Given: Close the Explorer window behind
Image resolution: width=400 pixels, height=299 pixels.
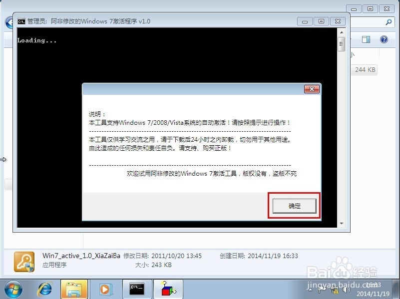Looking at the screenshot, I should (387, 9).
